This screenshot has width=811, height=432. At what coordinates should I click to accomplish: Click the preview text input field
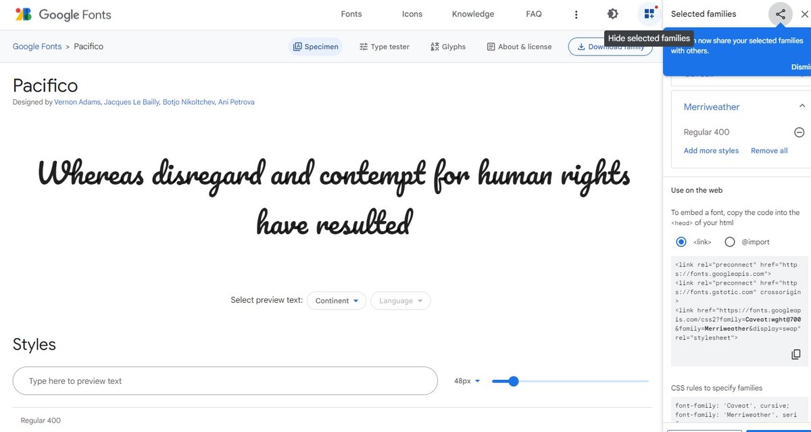pyautogui.click(x=225, y=381)
